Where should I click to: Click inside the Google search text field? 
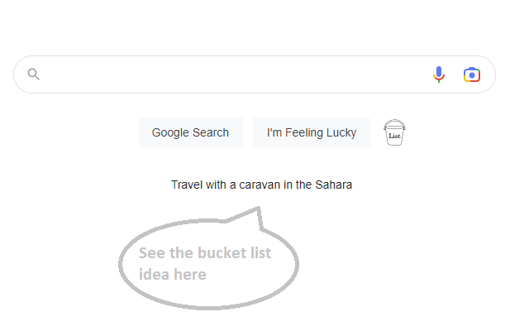point(231,74)
